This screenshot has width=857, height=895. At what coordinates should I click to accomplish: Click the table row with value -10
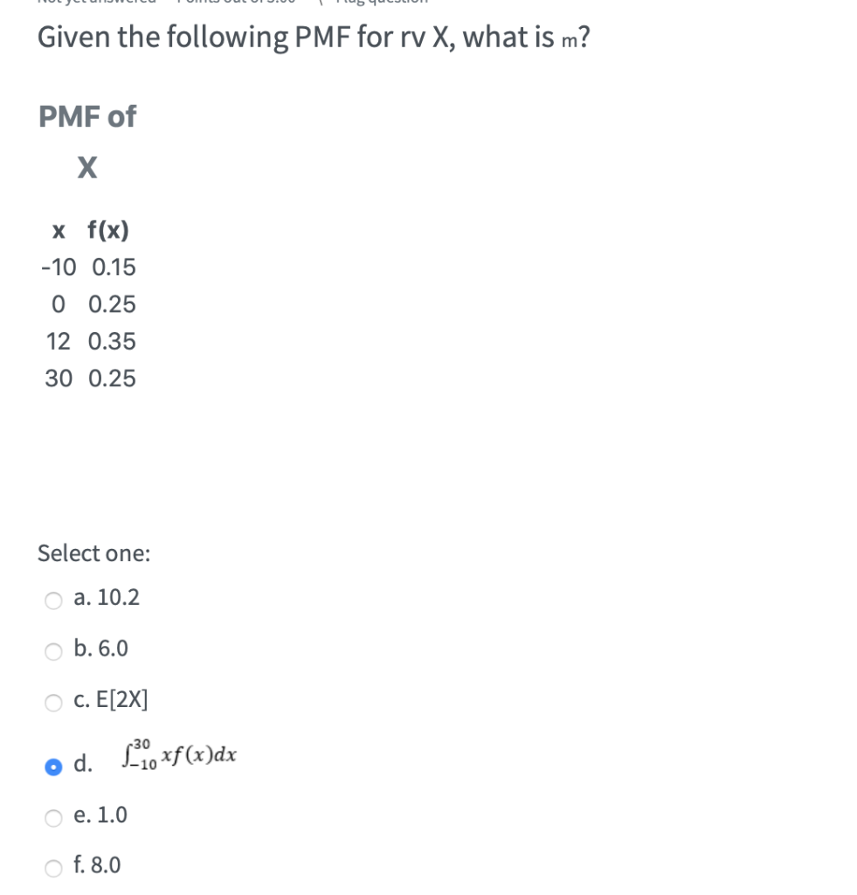87,267
